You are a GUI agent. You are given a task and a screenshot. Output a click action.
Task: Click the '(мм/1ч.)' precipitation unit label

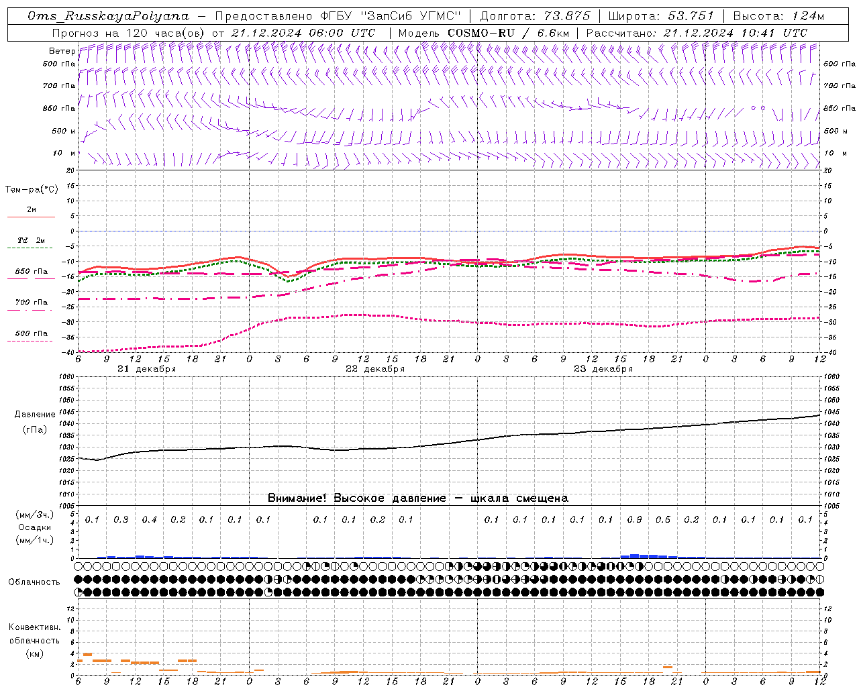point(35,540)
